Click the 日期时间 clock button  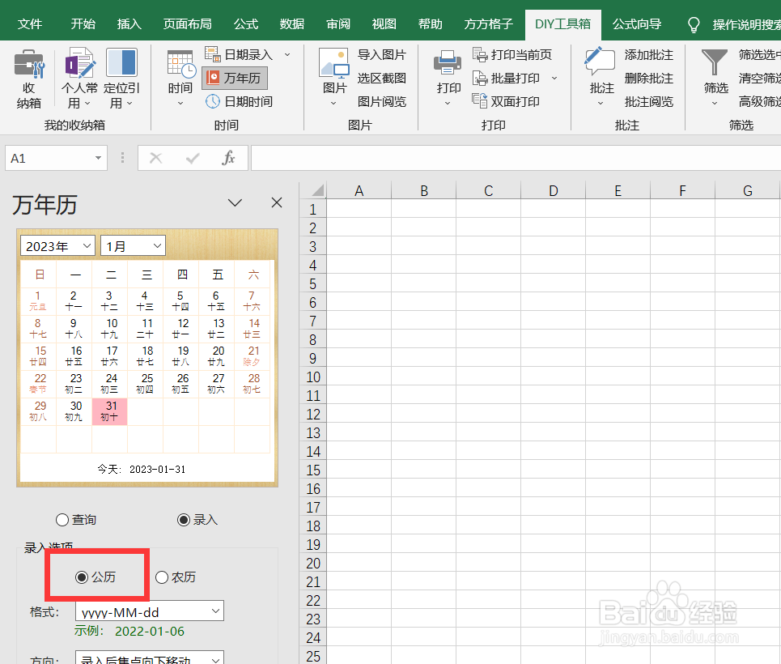coord(239,101)
